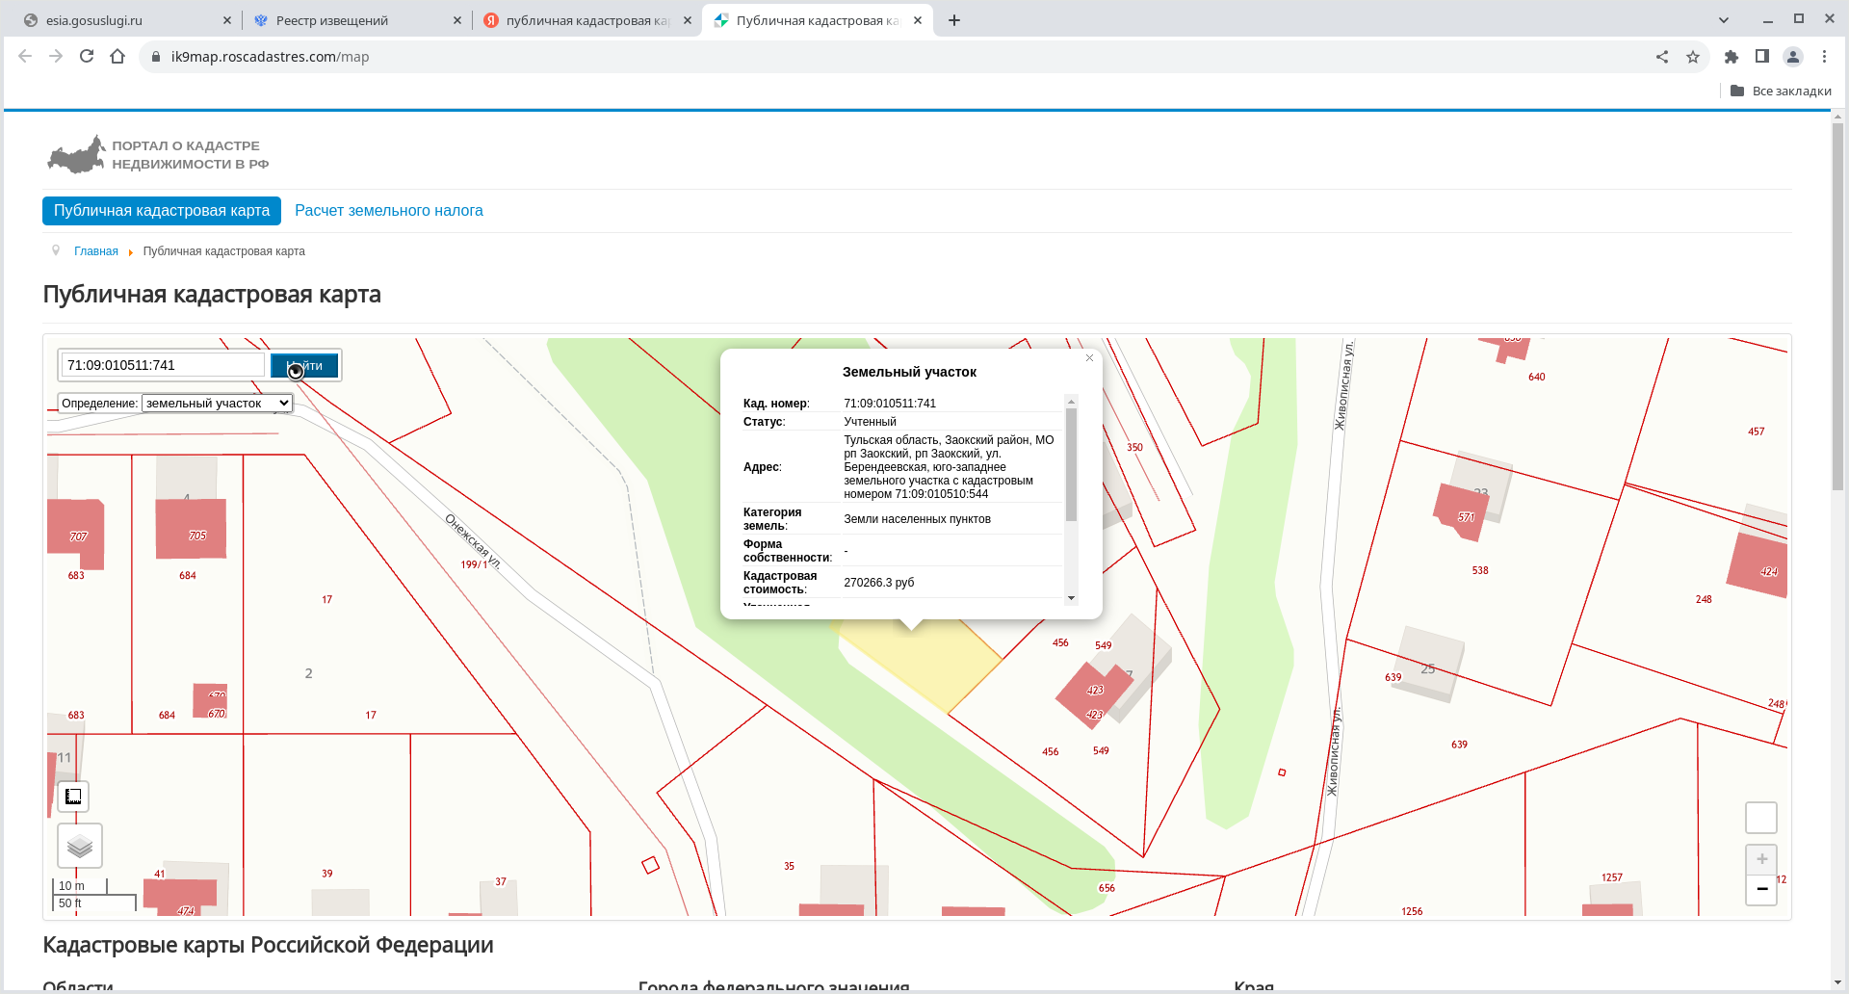
Task: Reload the page
Action: (x=87, y=57)
